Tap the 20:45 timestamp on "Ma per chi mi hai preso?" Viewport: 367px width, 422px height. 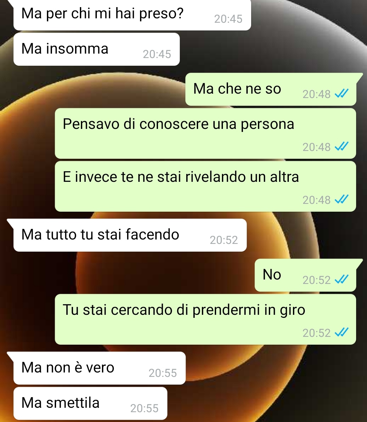tap(228, 19)
